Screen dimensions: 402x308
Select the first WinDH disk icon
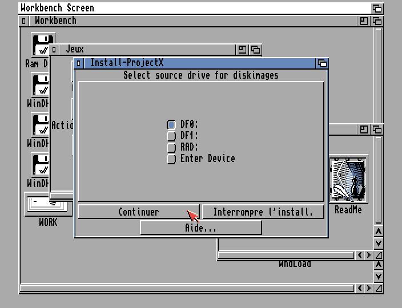pyautogui.click(x=41, y=85)
